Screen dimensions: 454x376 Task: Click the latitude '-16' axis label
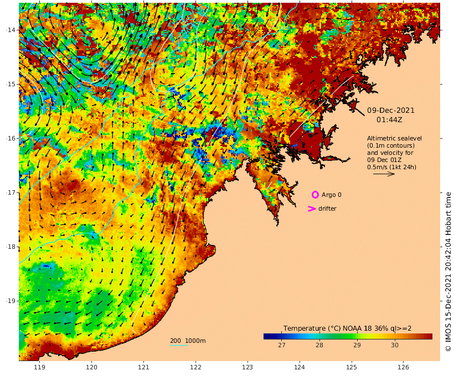(11, 138)
